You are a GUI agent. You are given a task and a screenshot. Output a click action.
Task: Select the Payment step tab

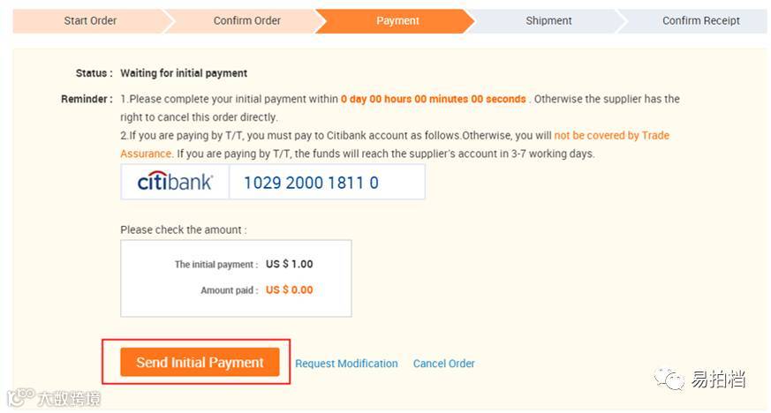[397, 20]
